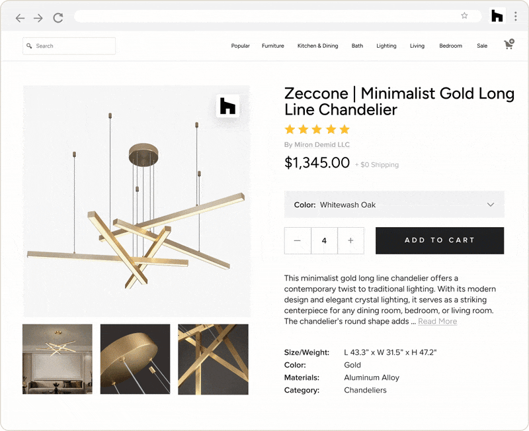Open Kitchen & Dining category
Image resolution: width=529 pixels, height=431 pixels.
click(317, 46)
